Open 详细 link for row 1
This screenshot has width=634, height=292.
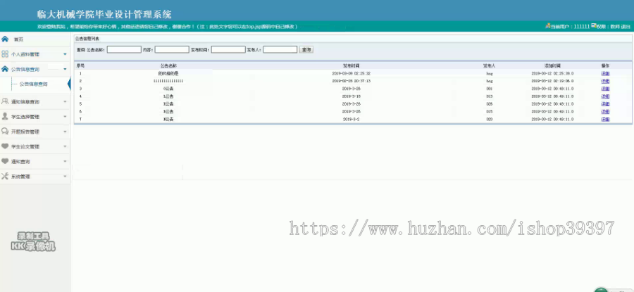coord(605,73)
